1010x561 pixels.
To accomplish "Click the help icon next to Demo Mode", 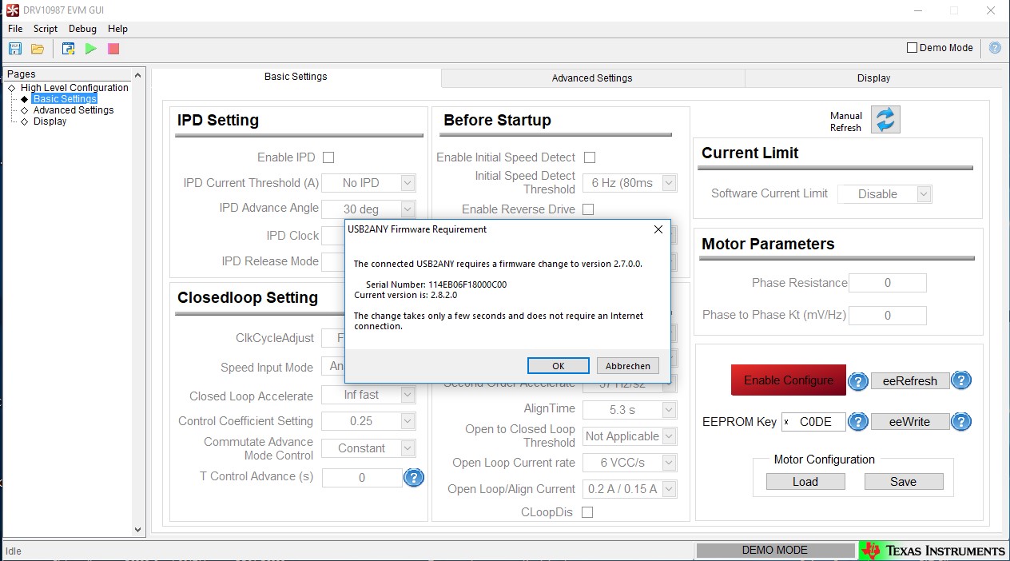I will (x=995, y=48).
